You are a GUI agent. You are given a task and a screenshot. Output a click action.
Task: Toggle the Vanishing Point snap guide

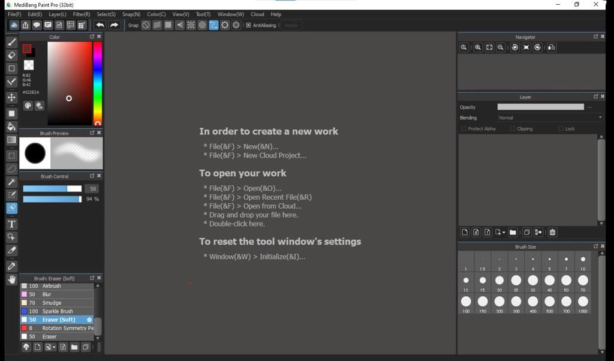point(179,25)
